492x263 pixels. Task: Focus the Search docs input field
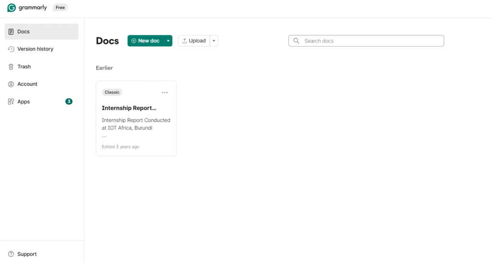point(371,41)
